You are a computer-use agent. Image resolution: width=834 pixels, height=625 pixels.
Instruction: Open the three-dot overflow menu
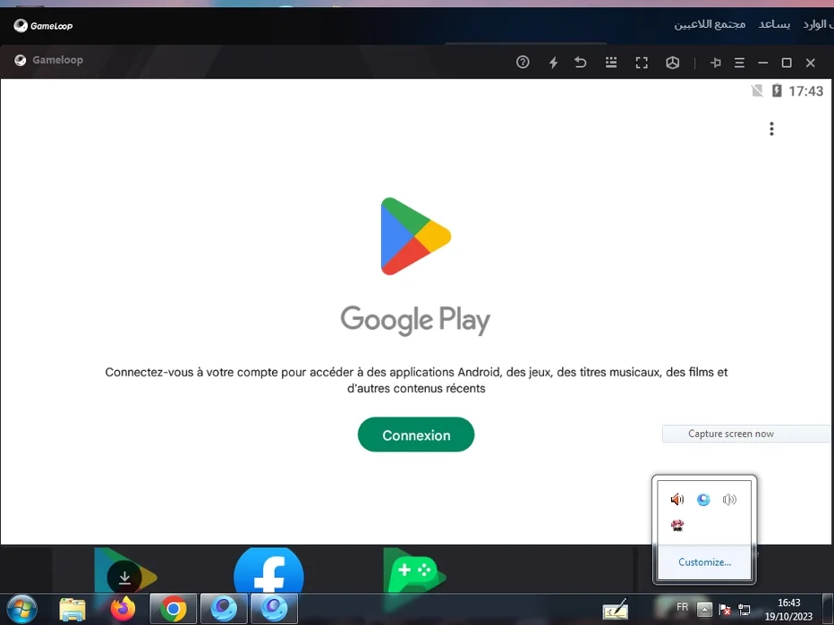[x=771, y=129]
